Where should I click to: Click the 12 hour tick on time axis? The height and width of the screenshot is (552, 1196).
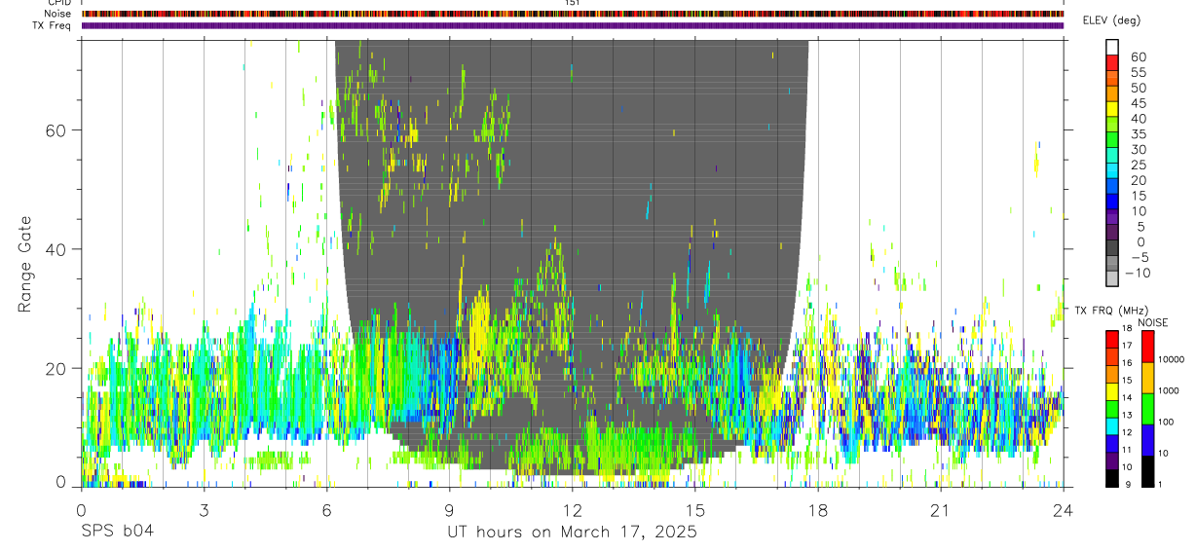[x=573, y=510]
